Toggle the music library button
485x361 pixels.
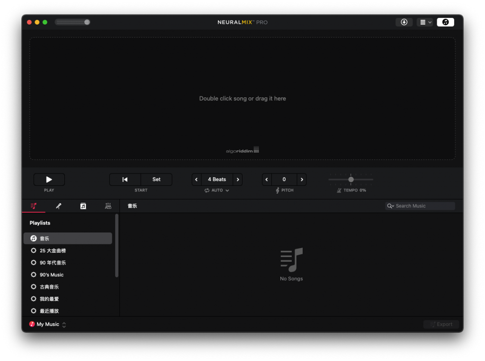point(445,22)
